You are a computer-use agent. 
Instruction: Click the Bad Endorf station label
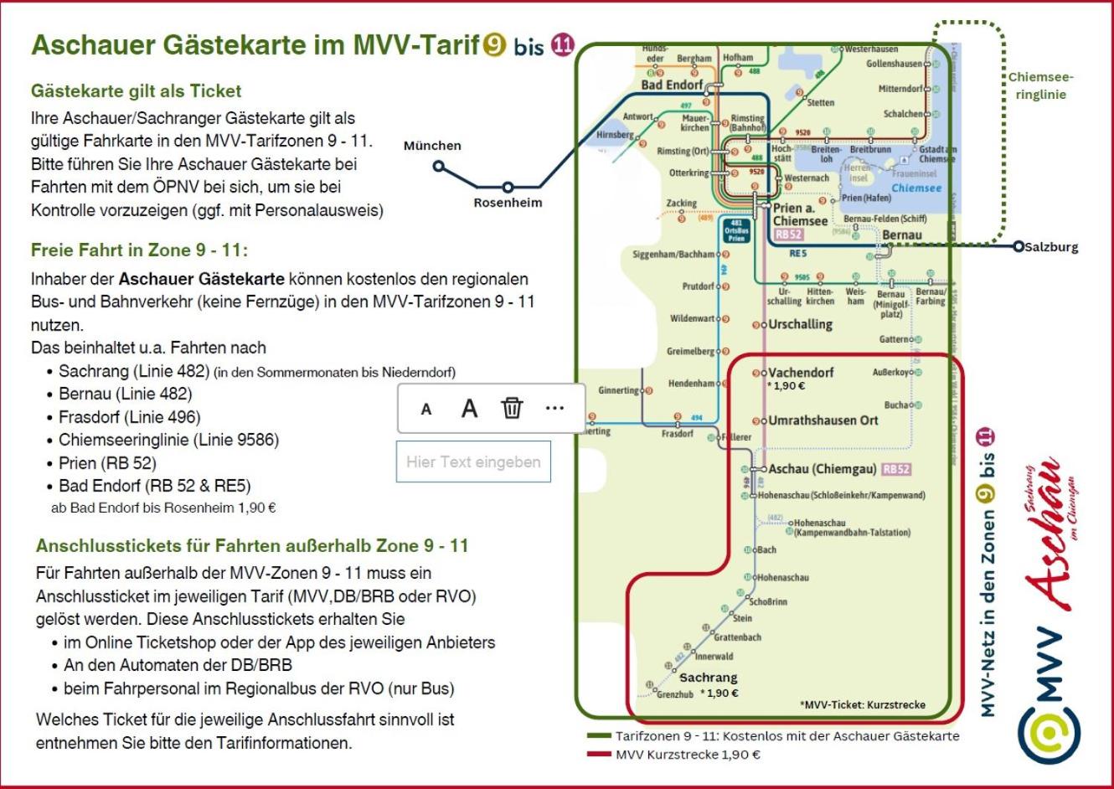tap(672, 85)
